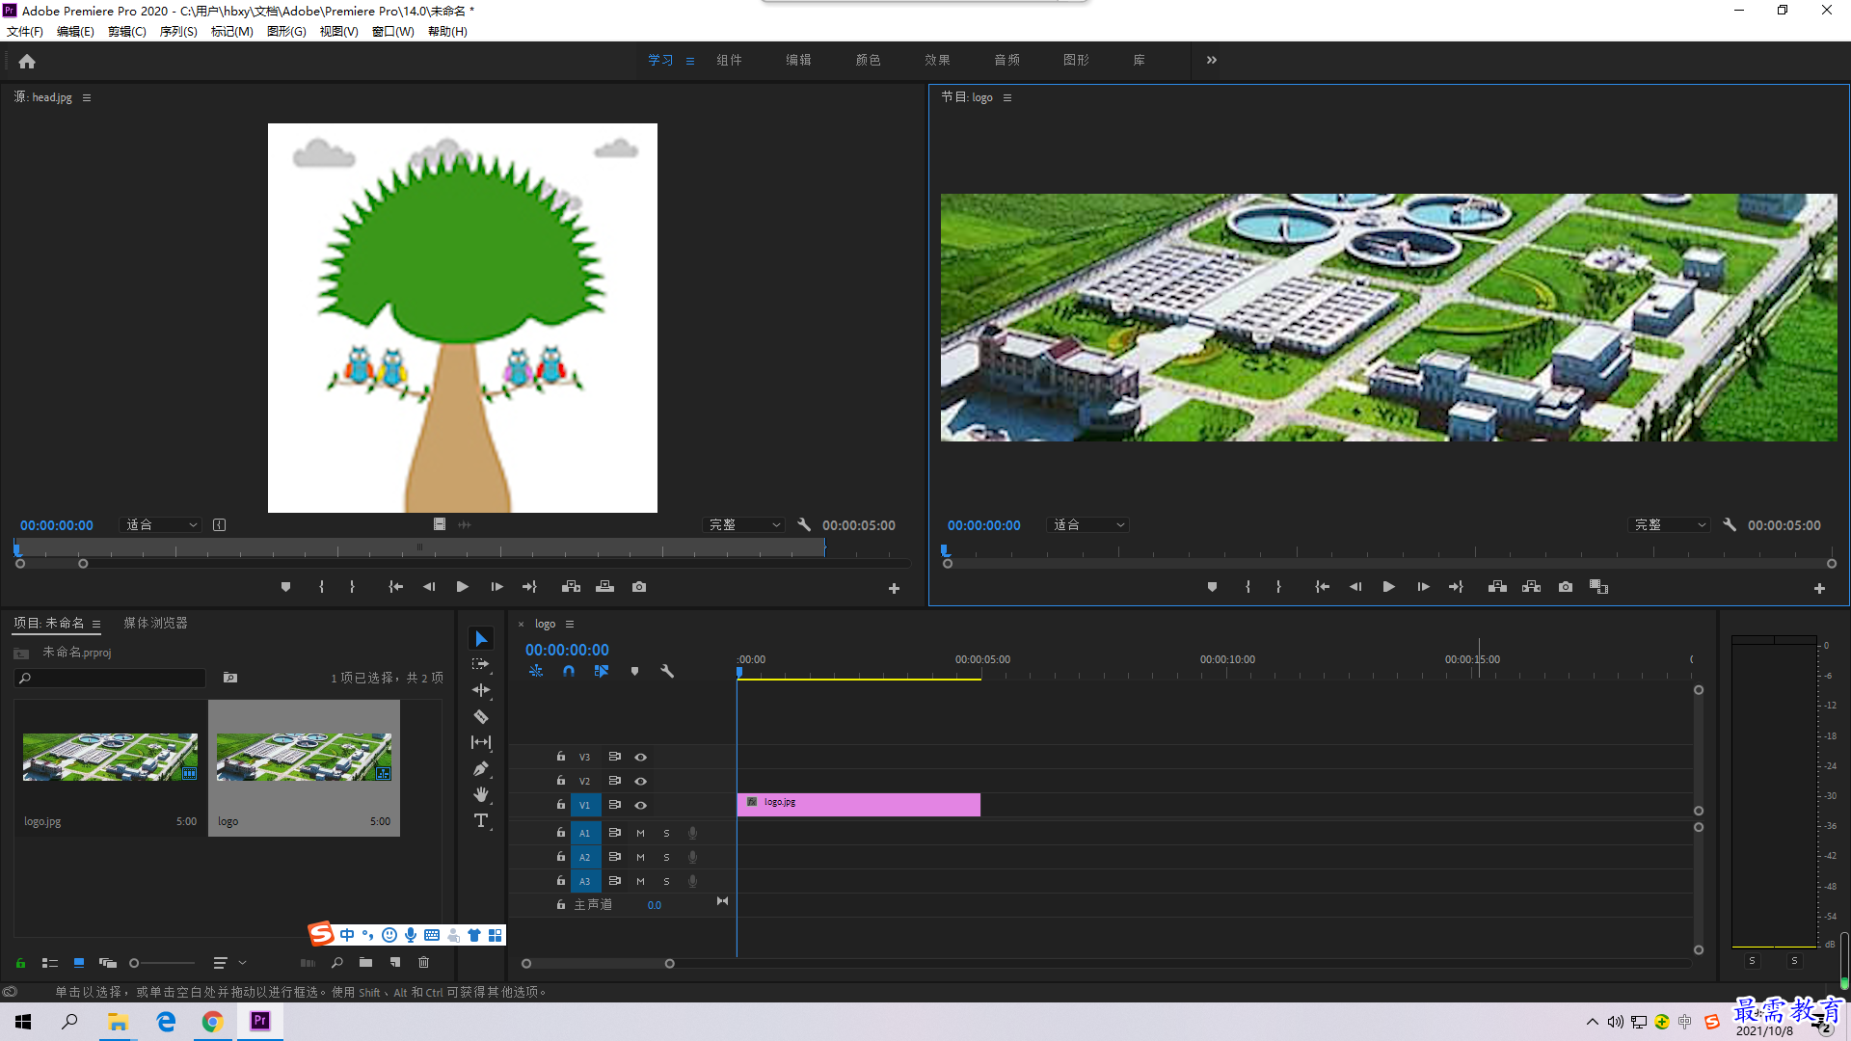Image resolution: width=1851 pixels, height=1041 pixels.
Task: Open Comparison View in Program monitor
Action: click(1599, 587)
